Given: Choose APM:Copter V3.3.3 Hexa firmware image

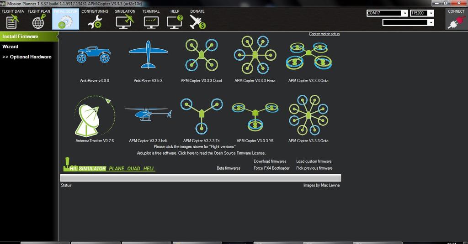Looking at the screenshot, I should 255,55.
